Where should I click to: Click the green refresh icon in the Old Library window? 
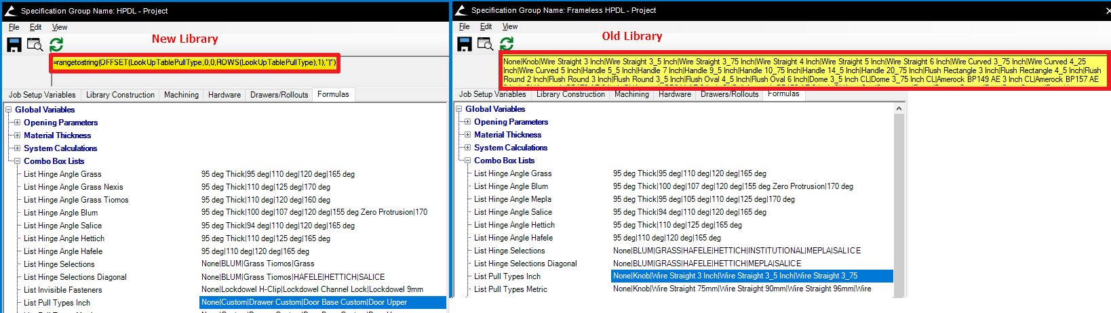(x=507, y=44)
